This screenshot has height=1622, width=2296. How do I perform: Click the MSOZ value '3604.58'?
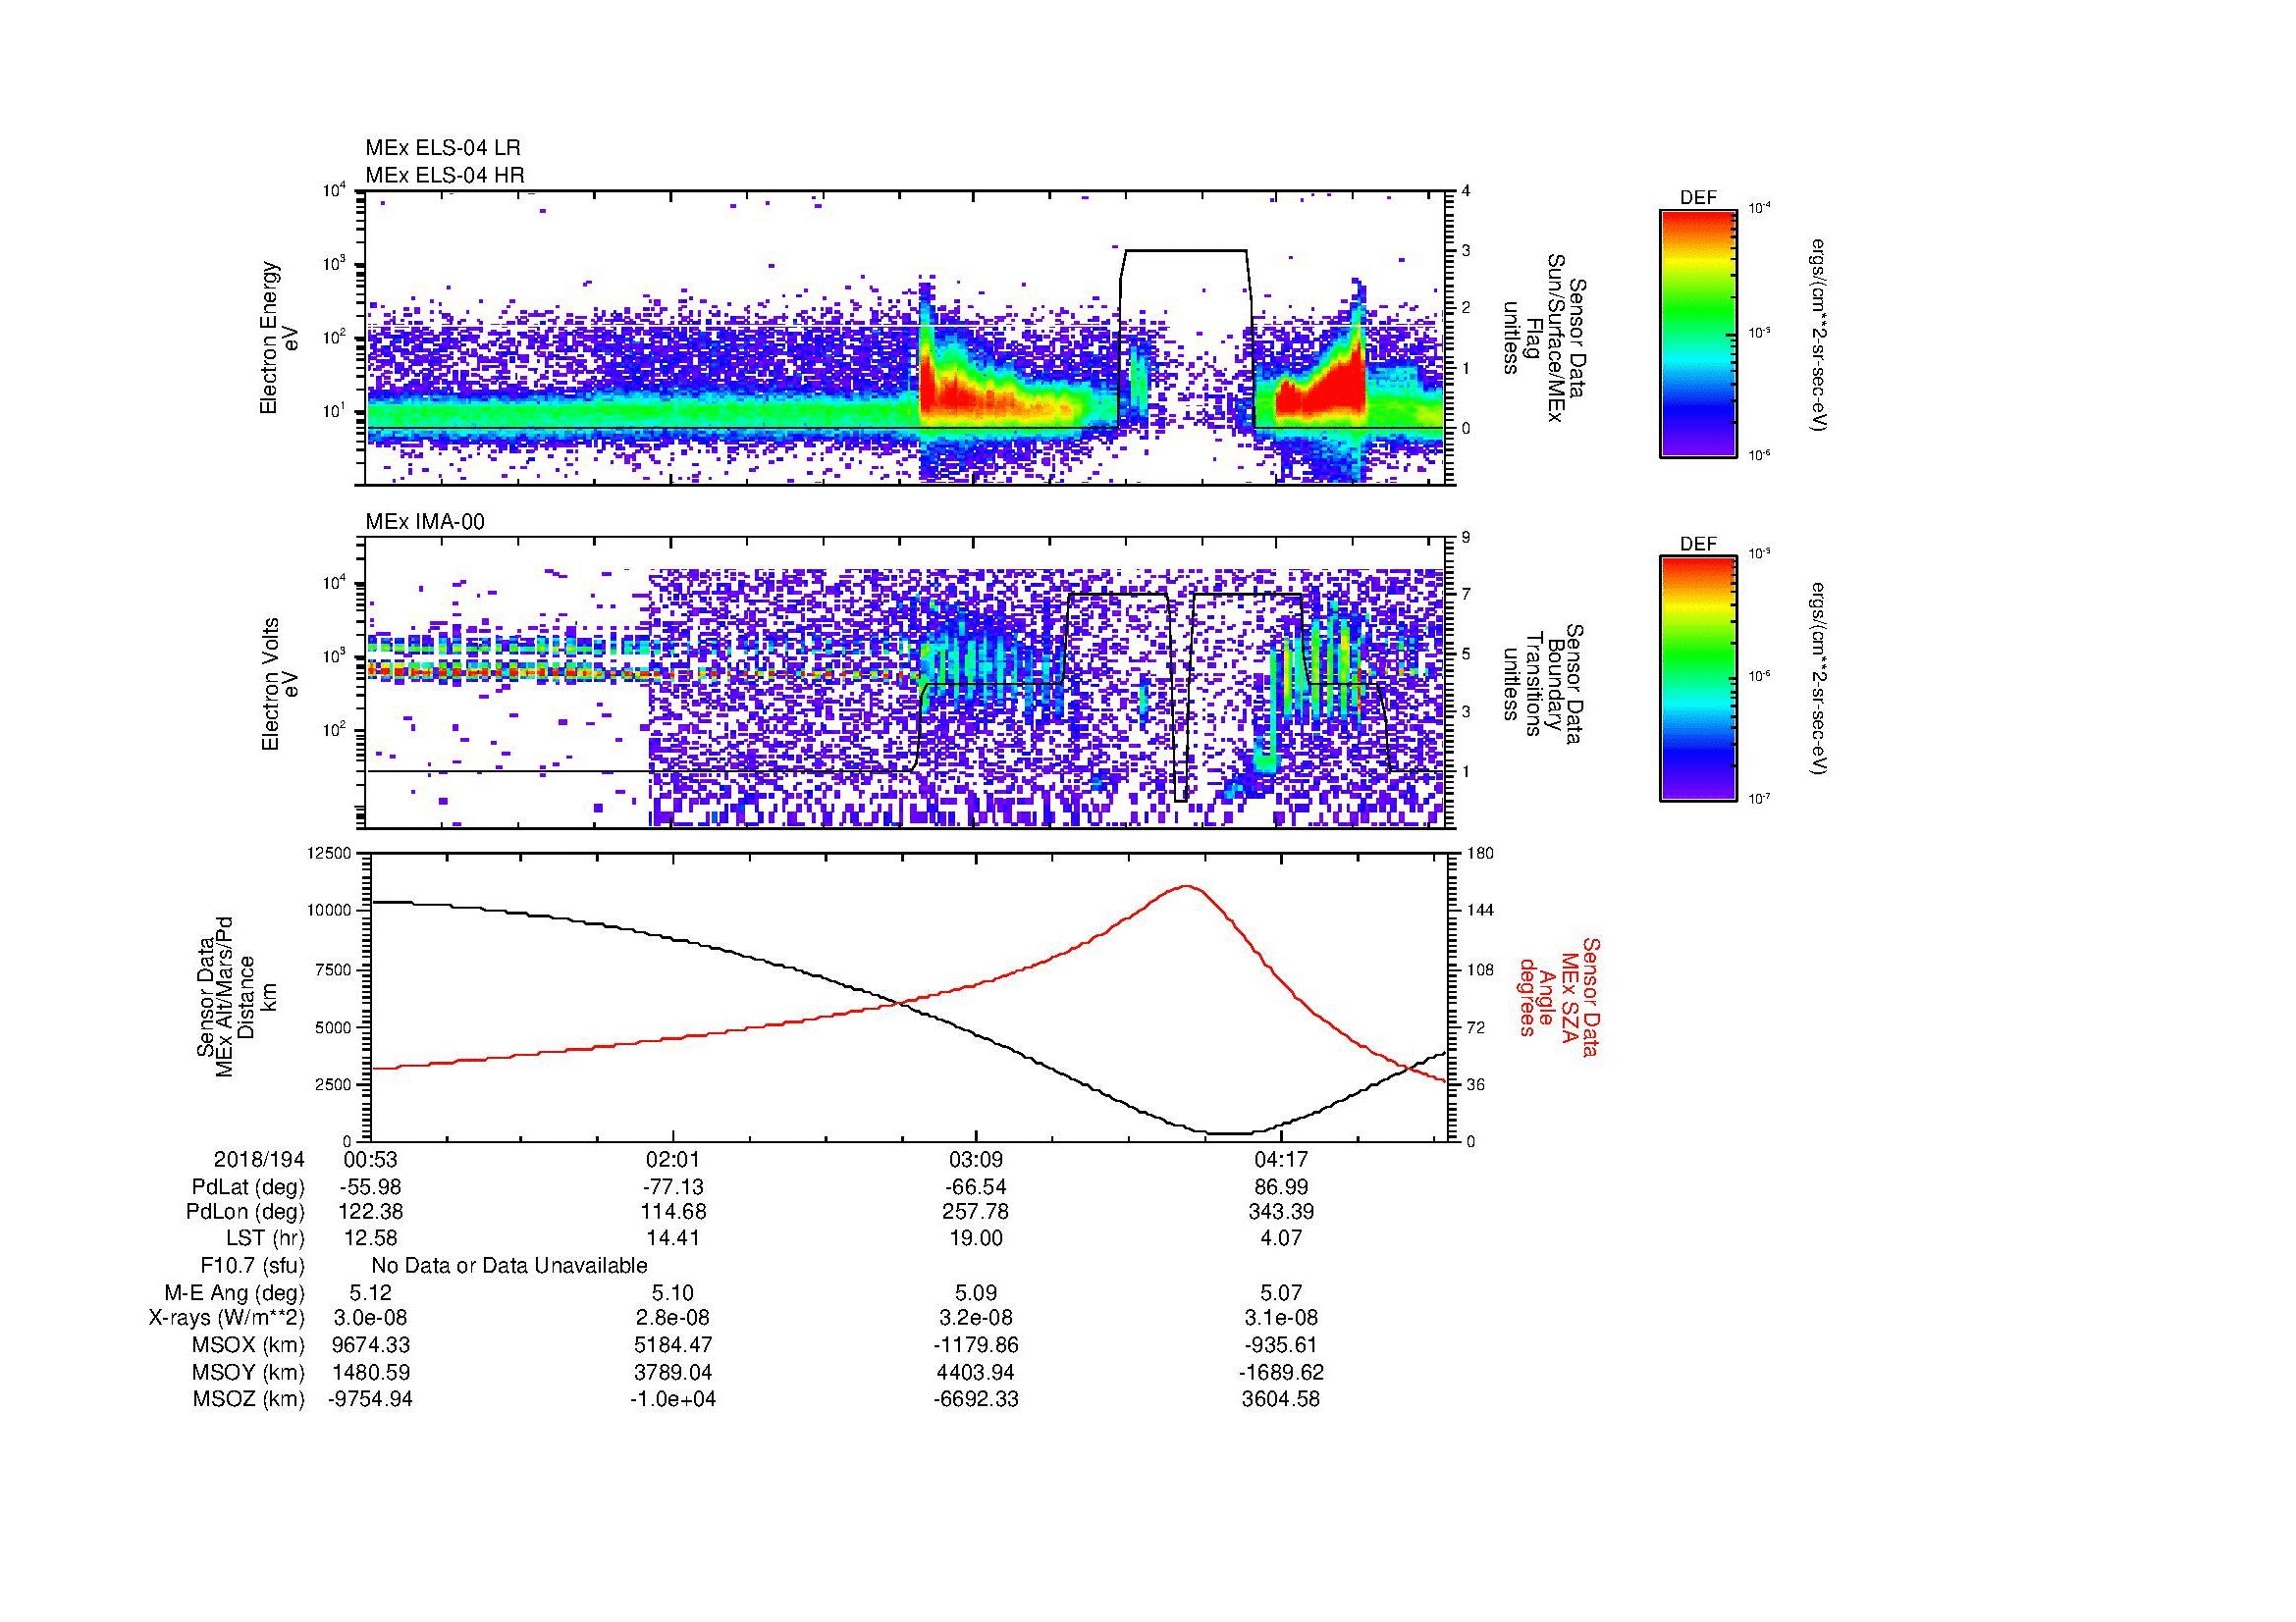pyautogui.click(x=1281, y=1399)
